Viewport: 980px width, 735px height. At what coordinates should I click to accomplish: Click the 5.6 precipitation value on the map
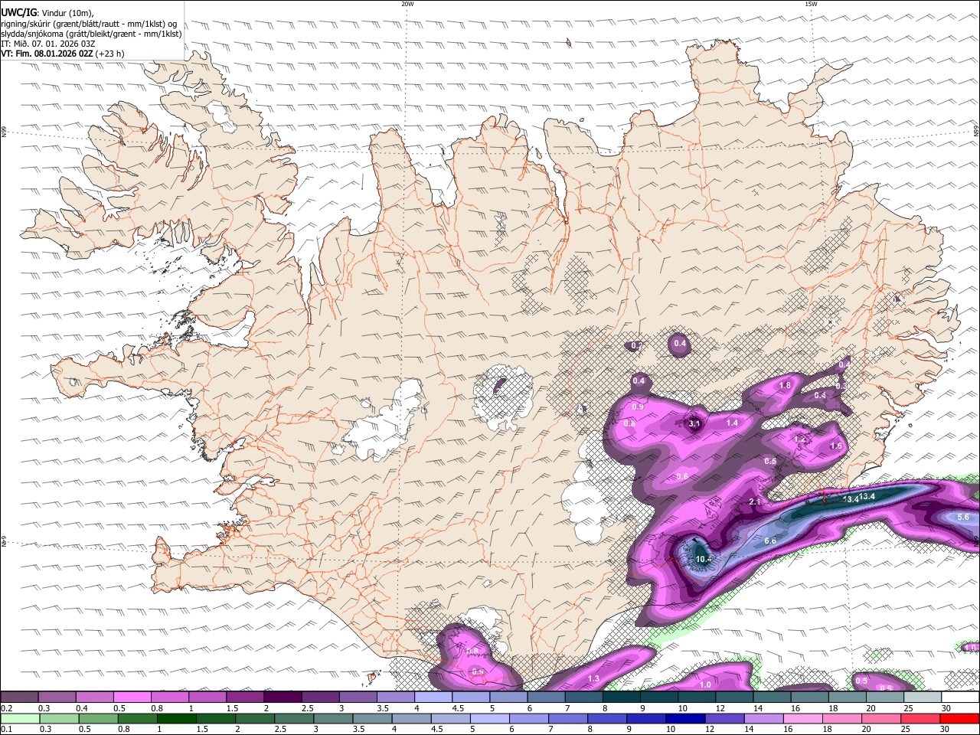coord(963,518)
